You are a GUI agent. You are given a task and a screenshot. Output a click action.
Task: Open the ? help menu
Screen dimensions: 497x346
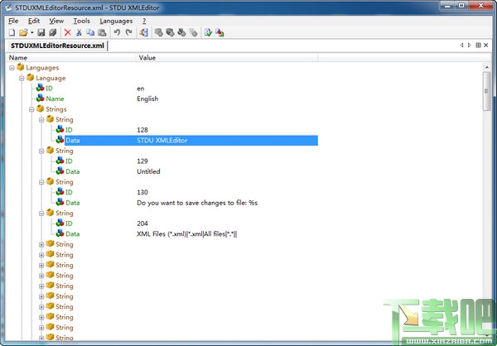click(x=144, y=21)
